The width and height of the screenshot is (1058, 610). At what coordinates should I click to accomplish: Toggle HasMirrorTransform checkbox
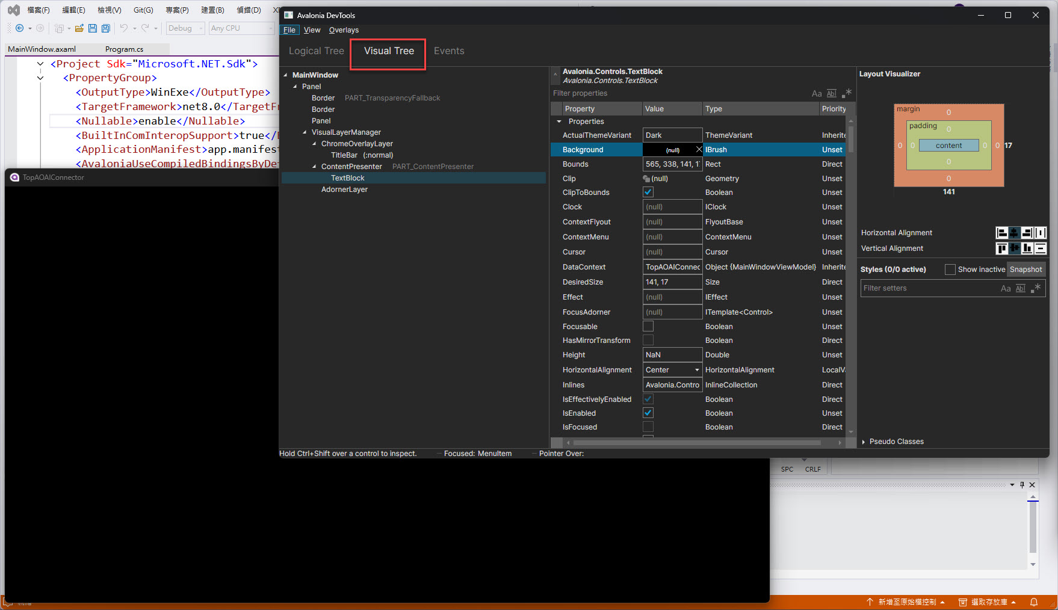[648, 340]
